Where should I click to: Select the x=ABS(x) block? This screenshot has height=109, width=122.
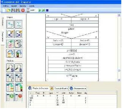click(72, 51)
